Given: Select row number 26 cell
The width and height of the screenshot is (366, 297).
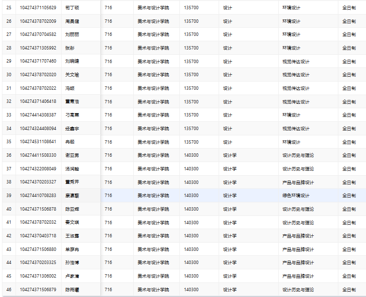Looking at the screenshot, I should 9,21.
